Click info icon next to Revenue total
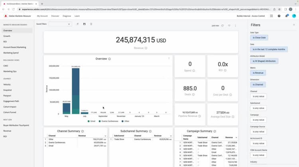Screen dimensions: 299x167 pos(146,48)
